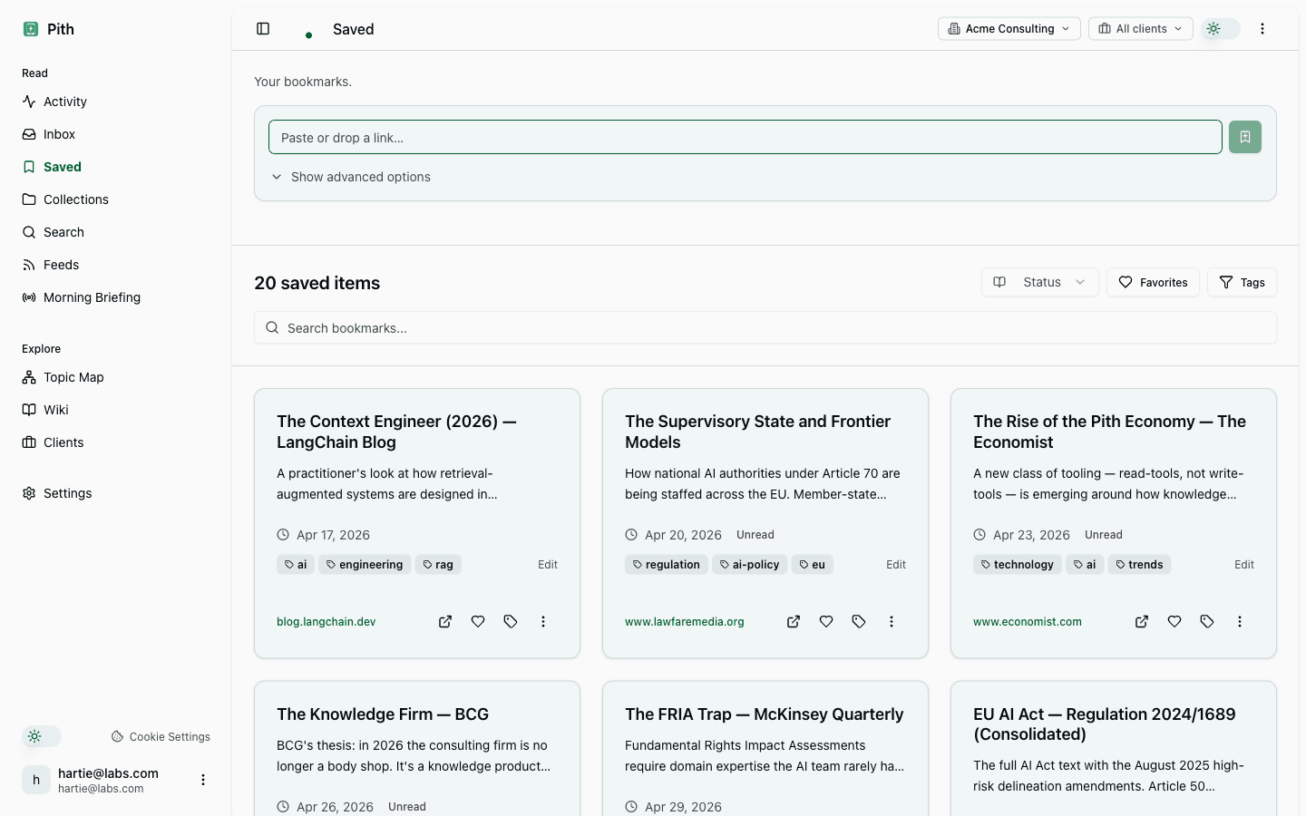
Task: Click the trends tag
Action: tap(1140, 565)
